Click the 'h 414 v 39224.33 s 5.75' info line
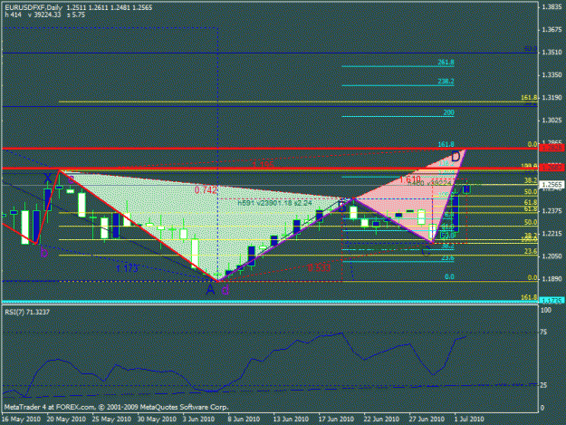The width and height of the screenshot is (566, 425). (44, 14)
